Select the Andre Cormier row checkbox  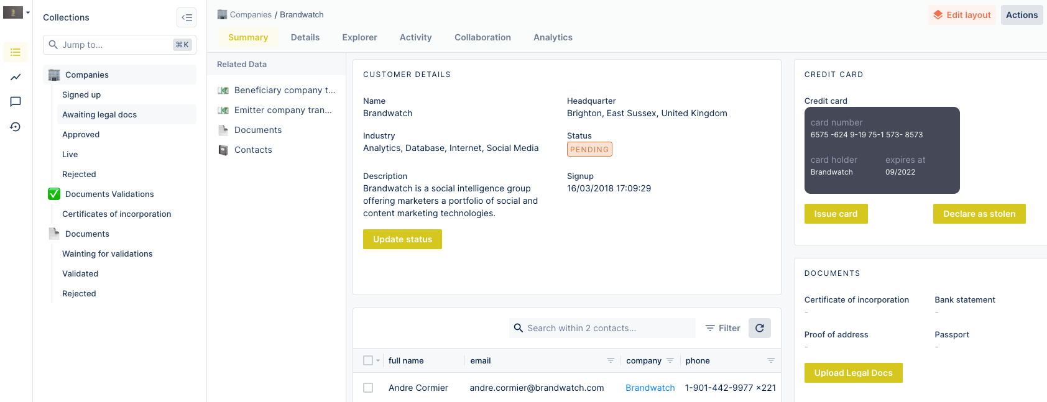click(x=368, y=388)
